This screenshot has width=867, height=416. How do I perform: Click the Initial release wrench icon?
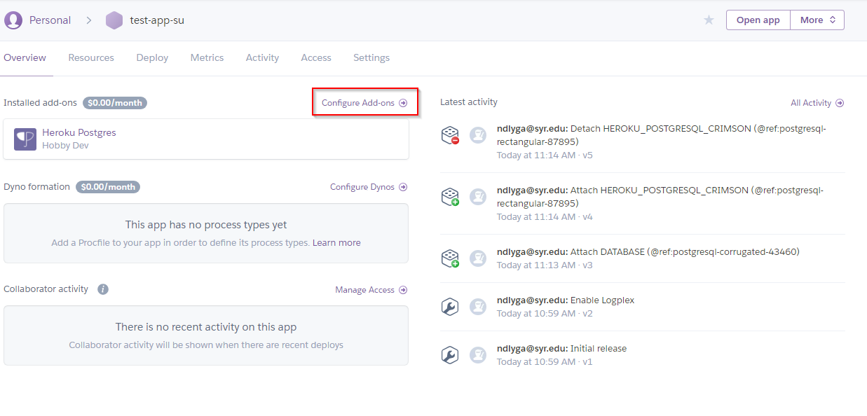[450, 355]
